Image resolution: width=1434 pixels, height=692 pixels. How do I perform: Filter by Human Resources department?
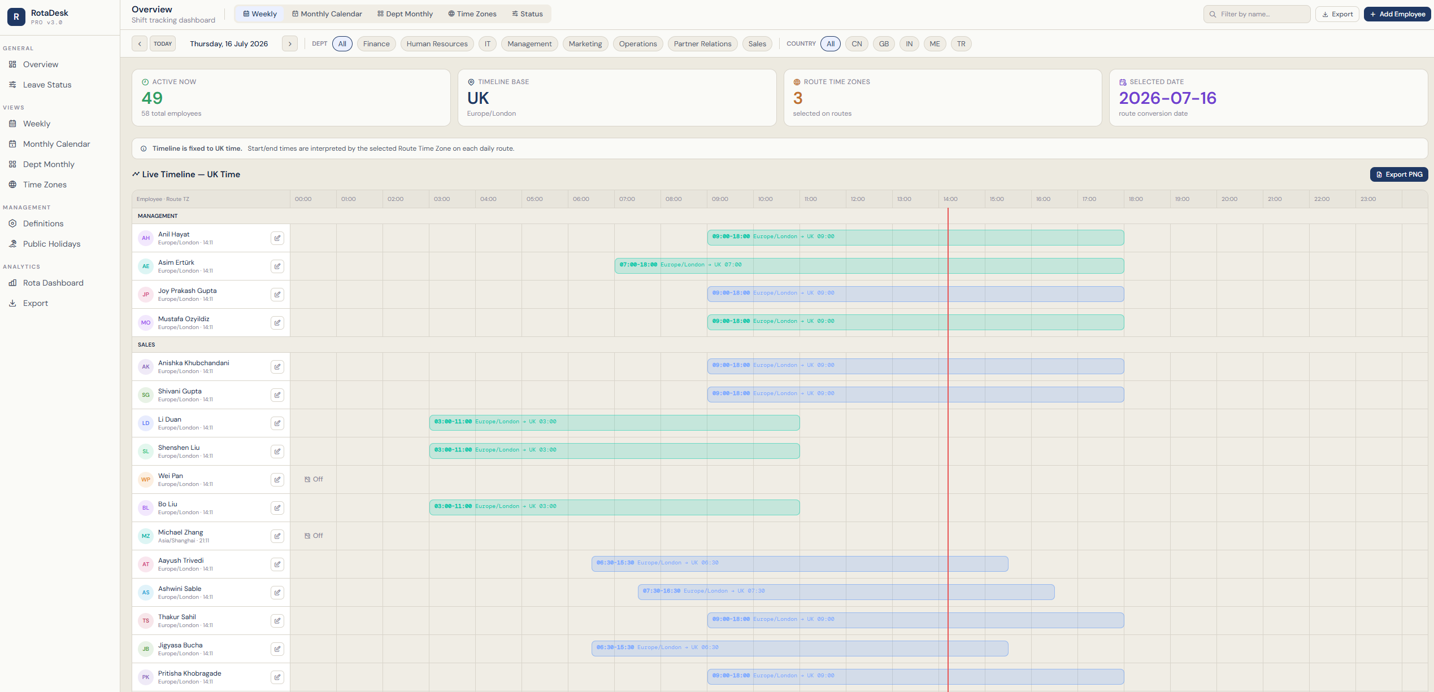(437, 44)
